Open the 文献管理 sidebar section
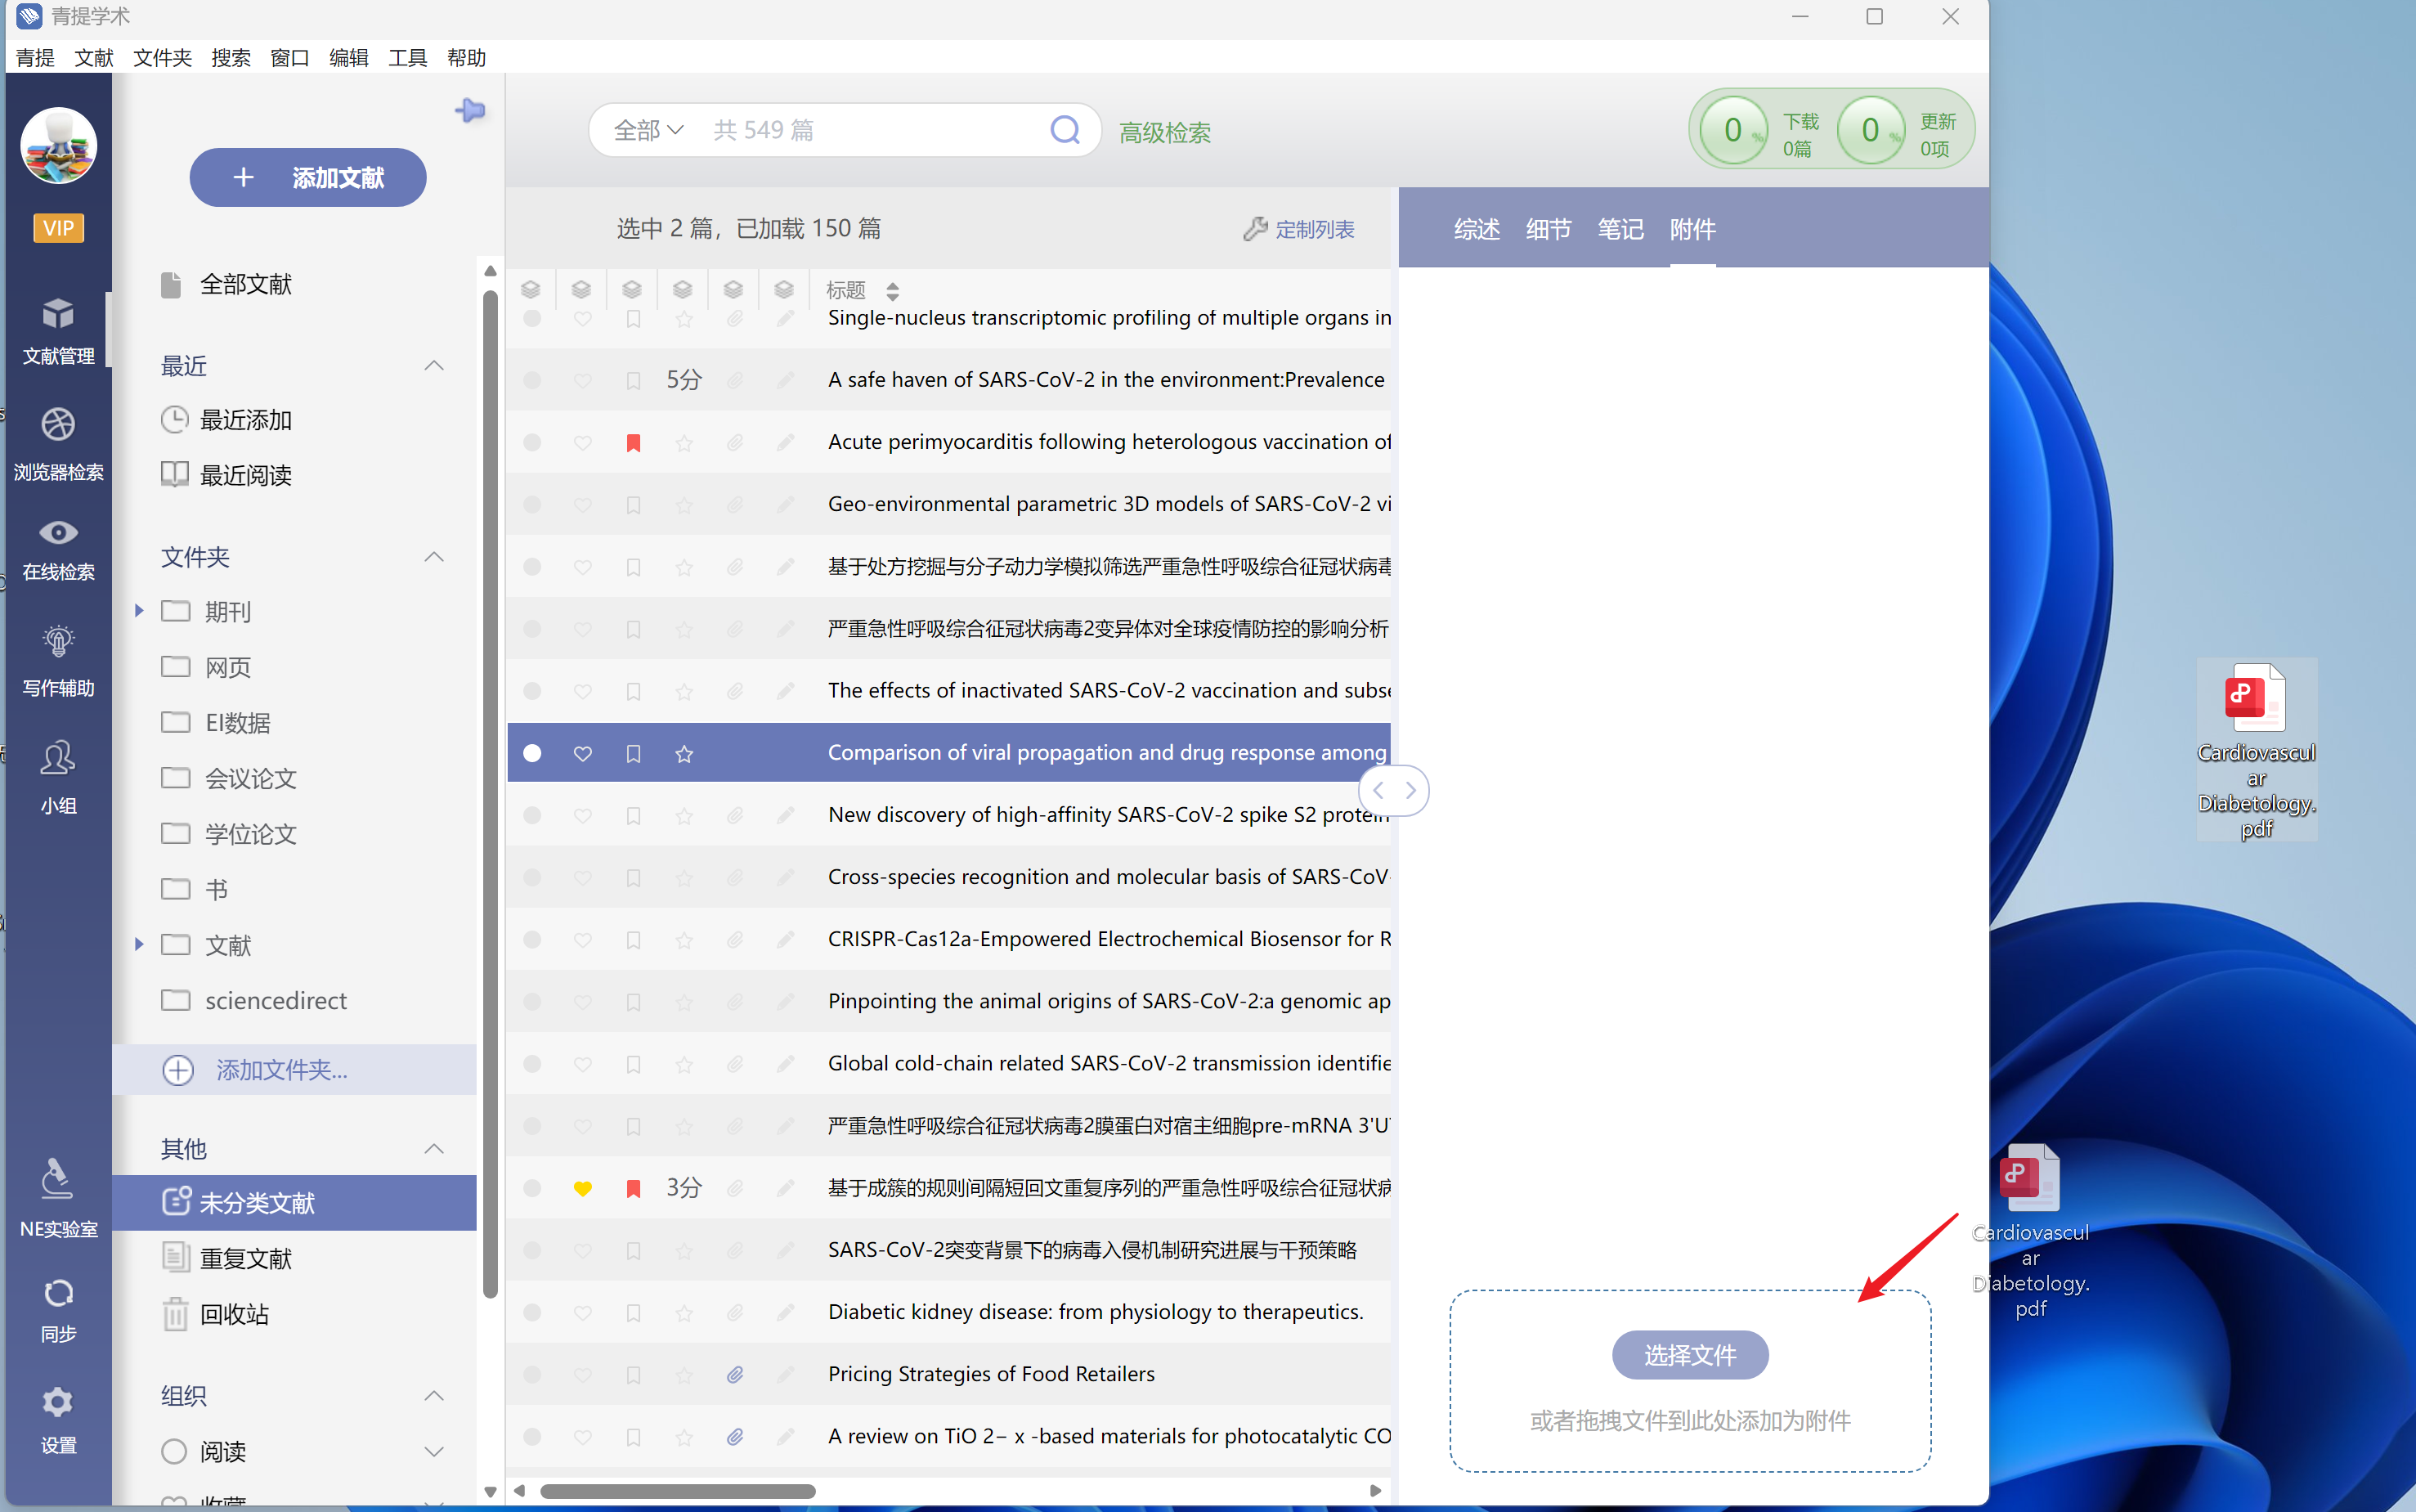 [x=58, y=330]
